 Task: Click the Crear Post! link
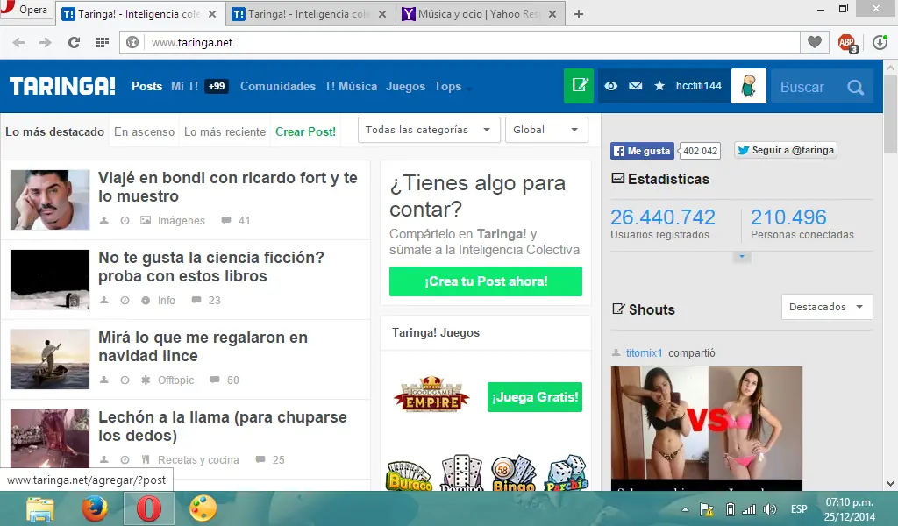pyautogui.click(x=305, y=131)
